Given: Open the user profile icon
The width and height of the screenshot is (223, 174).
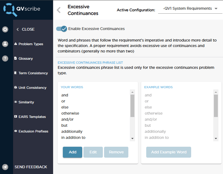Looking at the screenshot, I should pos(5,44).
